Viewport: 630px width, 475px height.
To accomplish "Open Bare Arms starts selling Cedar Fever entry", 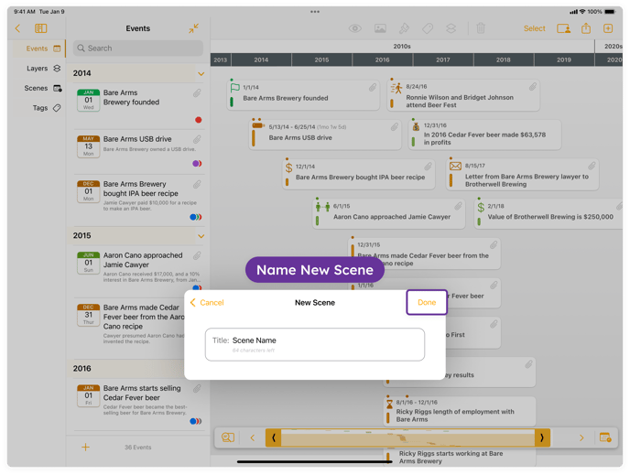I will [139, 404].
